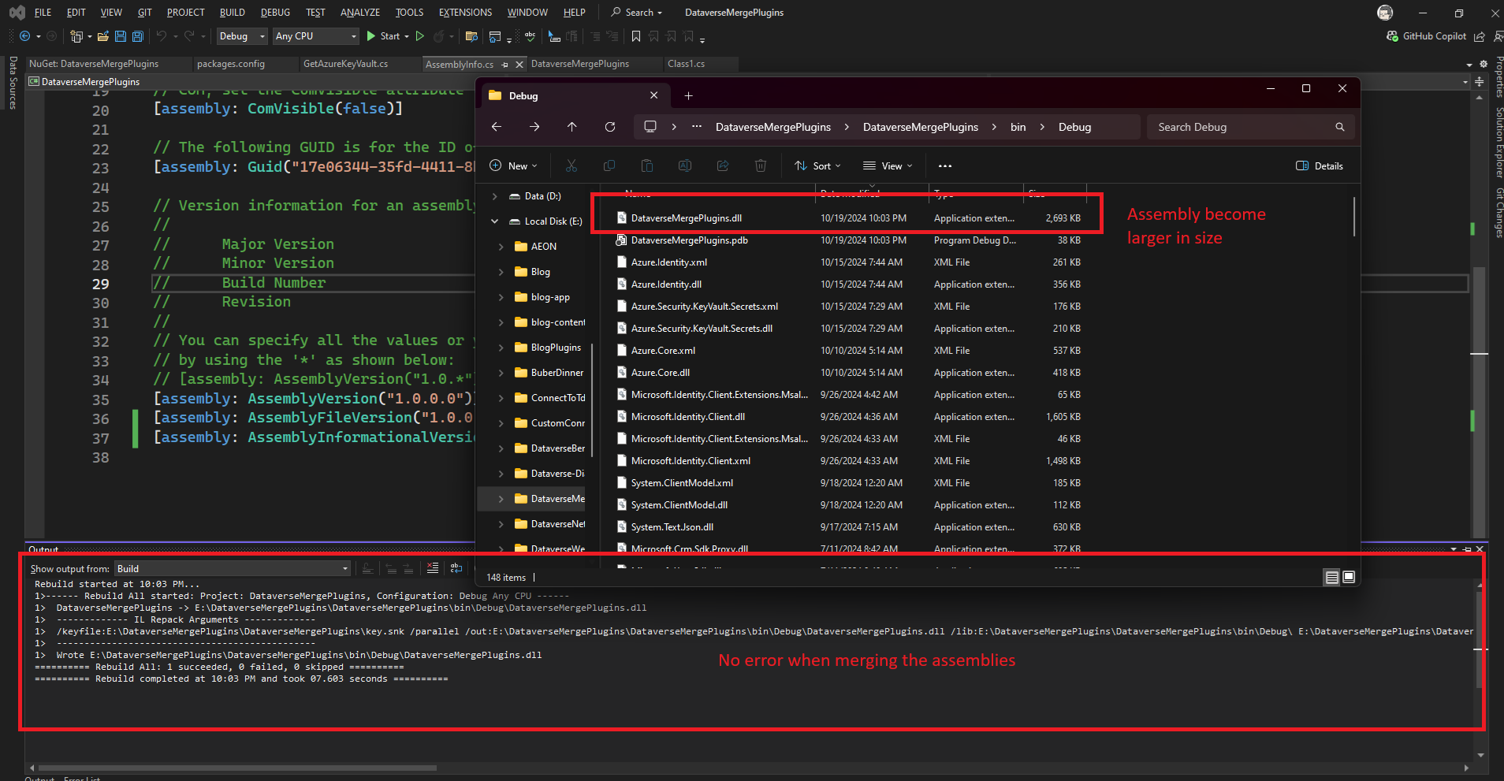Viewport: 1504px width, 781px height.
Task: Click the Undo arrow in Visual Studio toolbar
Action: pos(162,36)
